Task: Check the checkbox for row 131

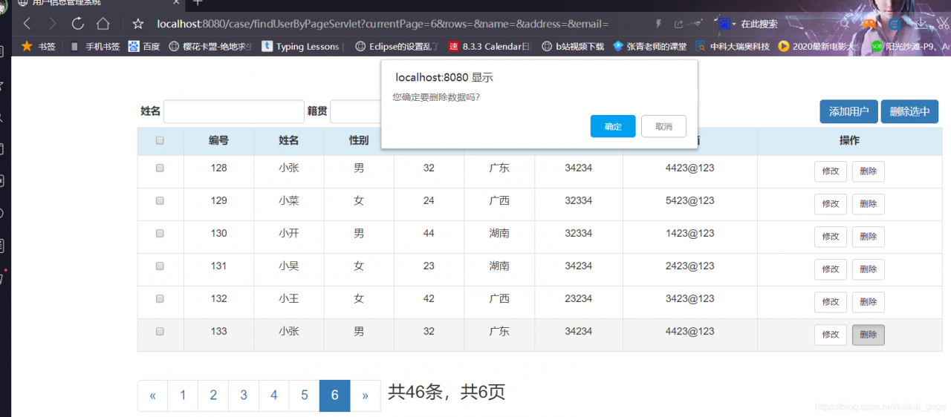Action: point(160,266)
